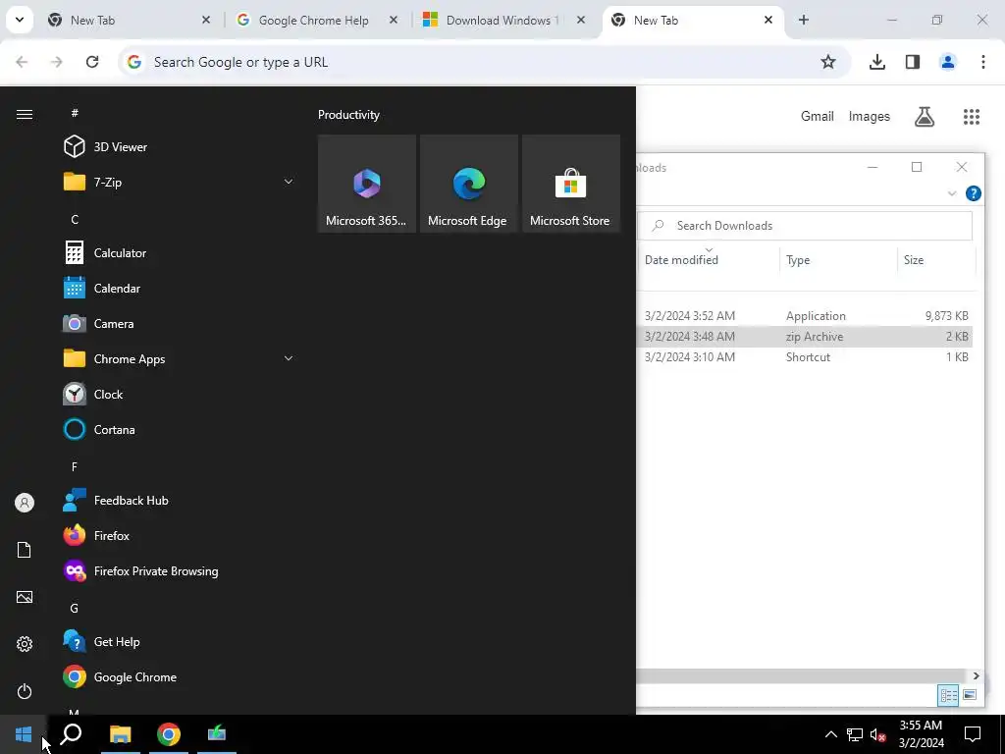Close the Google Chrome Help tab
This screenshot has width=1005, height=754.
(x=394, y=20)
